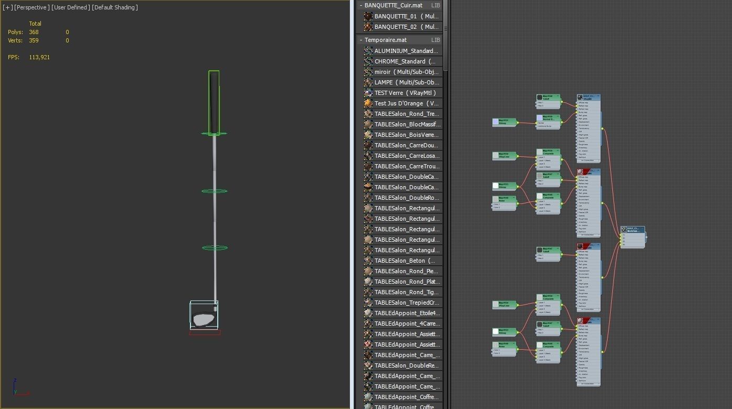
Task: Click the miroir material sphere icon
Action: [x=368, y=72]
